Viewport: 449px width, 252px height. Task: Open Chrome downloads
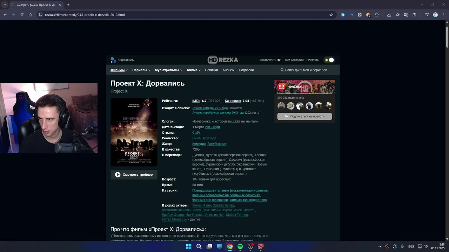point(389,15)
